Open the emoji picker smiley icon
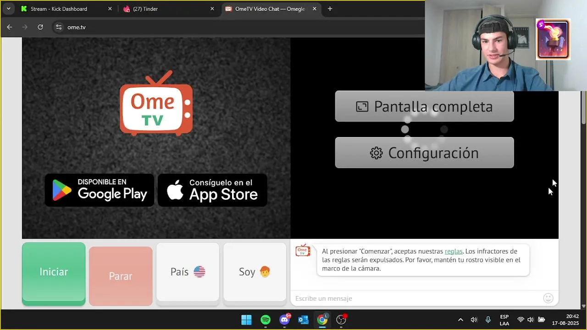Viewport: 587px width, 330px height. (x=548, y=298)
